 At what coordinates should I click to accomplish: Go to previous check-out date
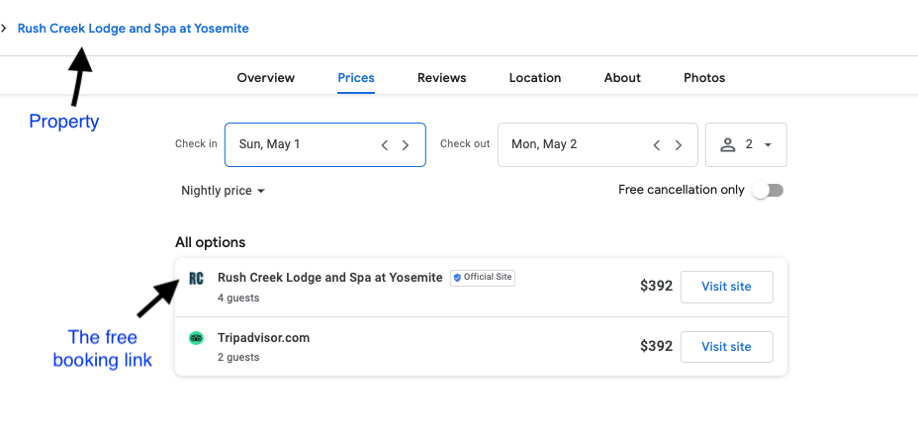coord(657,144)
